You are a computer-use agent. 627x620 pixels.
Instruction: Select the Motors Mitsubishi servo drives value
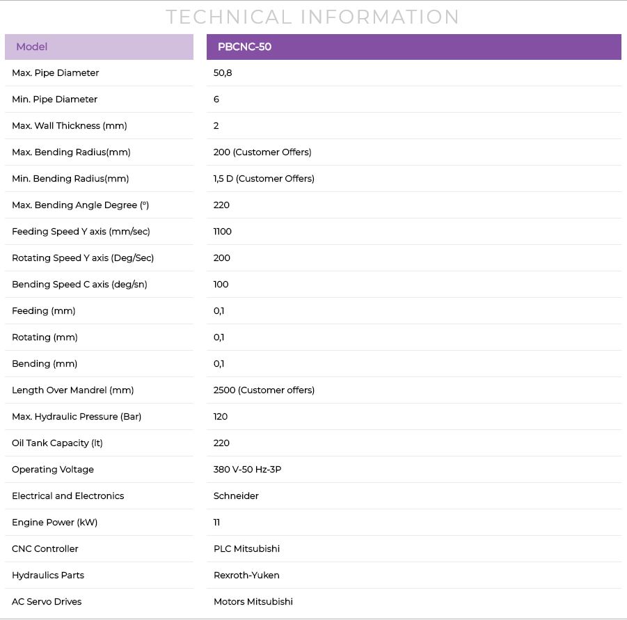(253, 601)
